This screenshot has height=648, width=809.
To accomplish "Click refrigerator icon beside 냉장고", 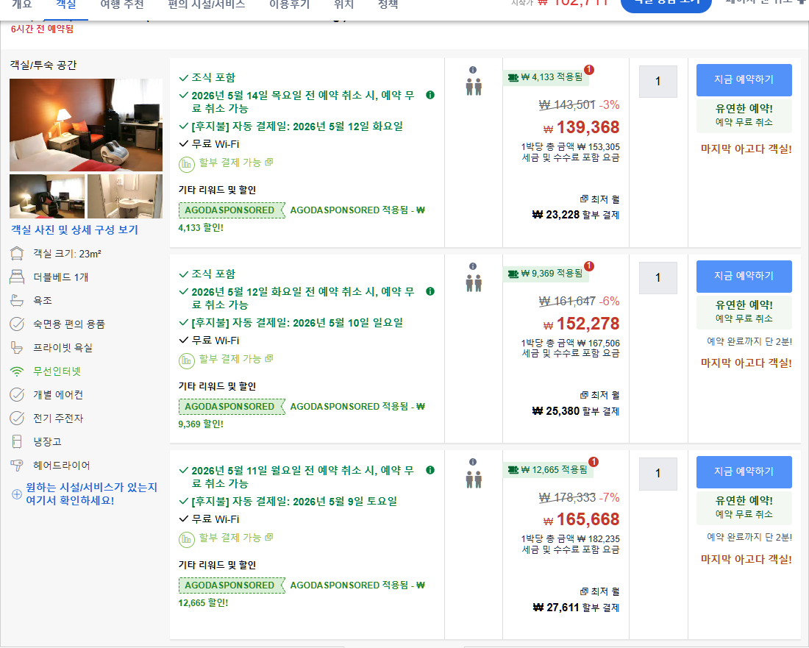I will coord(17,441).
